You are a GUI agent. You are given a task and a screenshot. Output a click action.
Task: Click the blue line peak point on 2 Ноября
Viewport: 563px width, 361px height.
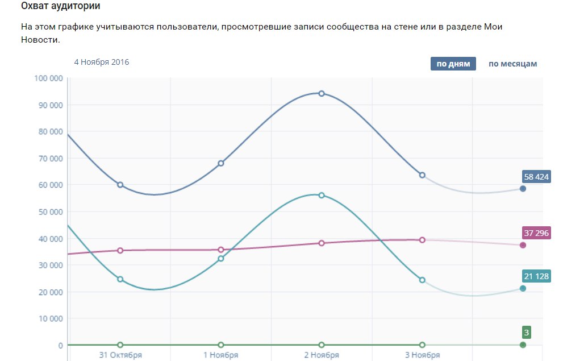click(x=322, y=93)
